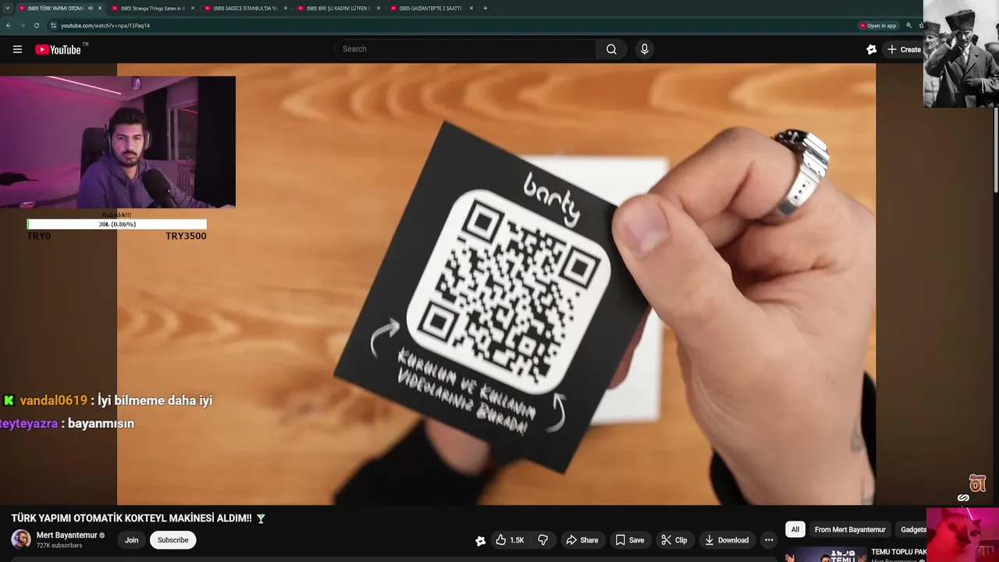Start voice search with the microphone
Viewport: 999px width, 562px height.
click(644, 49)
